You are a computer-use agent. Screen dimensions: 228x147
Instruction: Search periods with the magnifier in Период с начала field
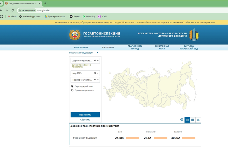tap(95, 80)
